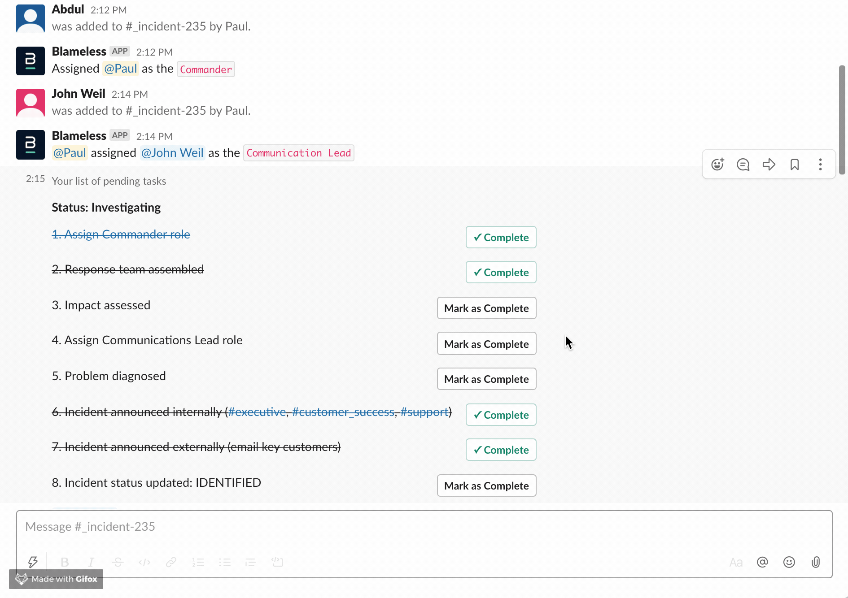
Task: Start a numbered list in the composer
Action: (198, 562)
